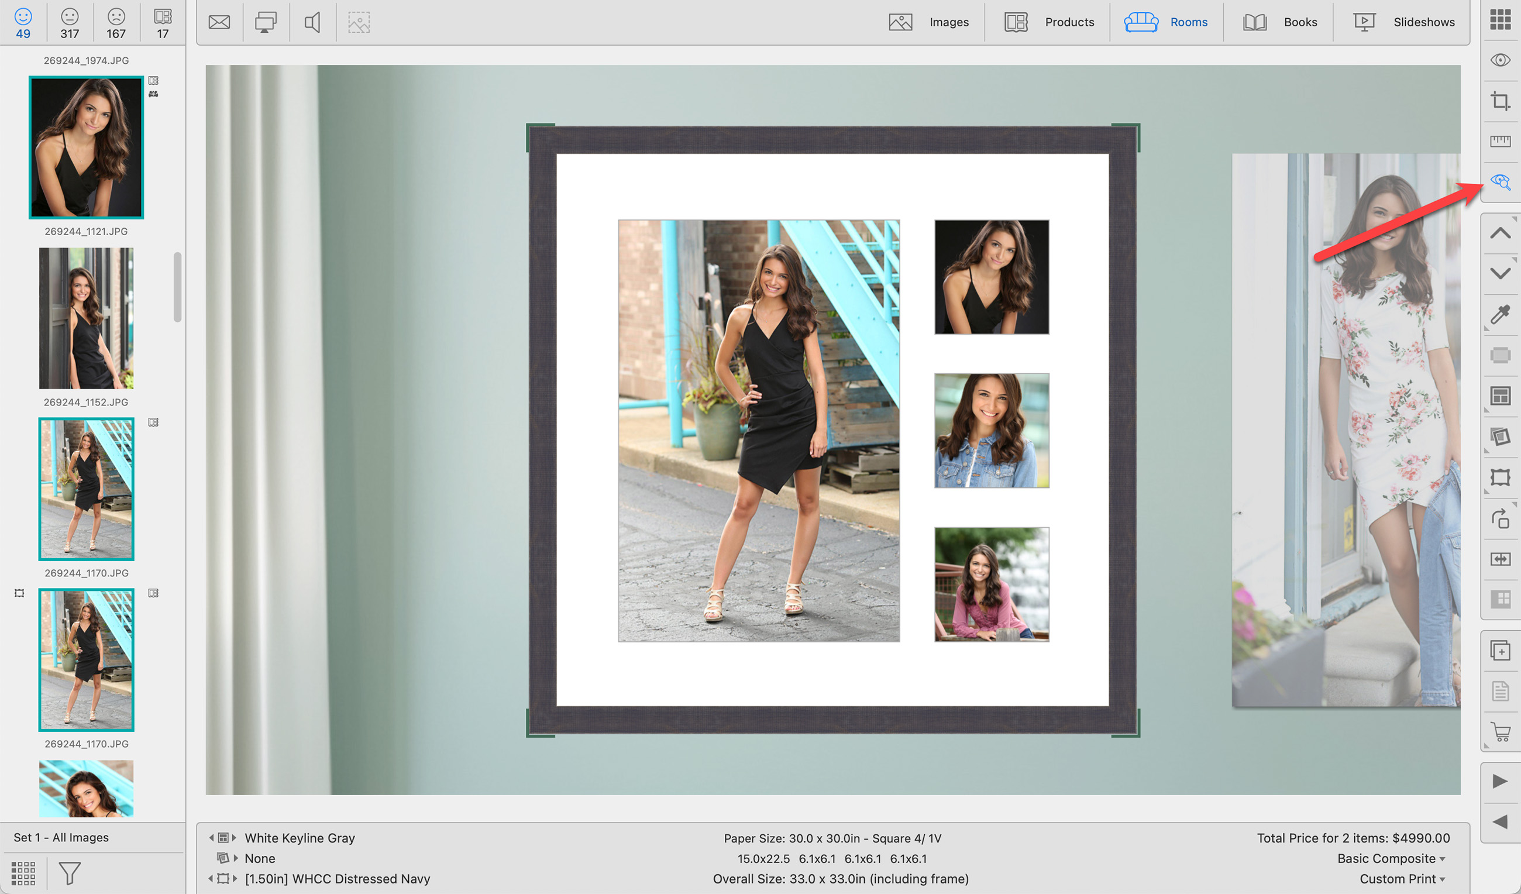Image resolution: width=1521 pixels, height=894 pixels.
Task: Toggle the magnifier eye preview tool
Action: click(1500, 182)
